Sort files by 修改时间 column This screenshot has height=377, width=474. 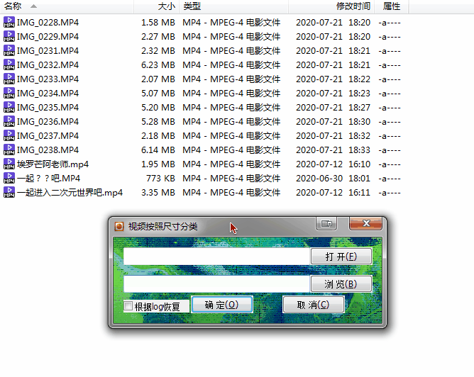[331, 6]
